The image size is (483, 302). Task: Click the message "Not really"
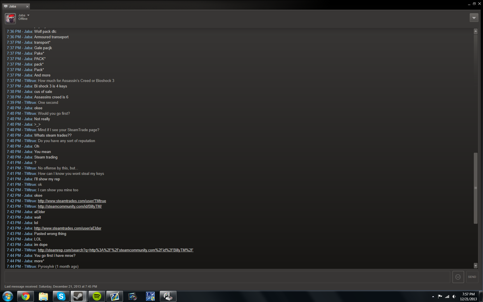pyautogui.click(x=42, y=119)
